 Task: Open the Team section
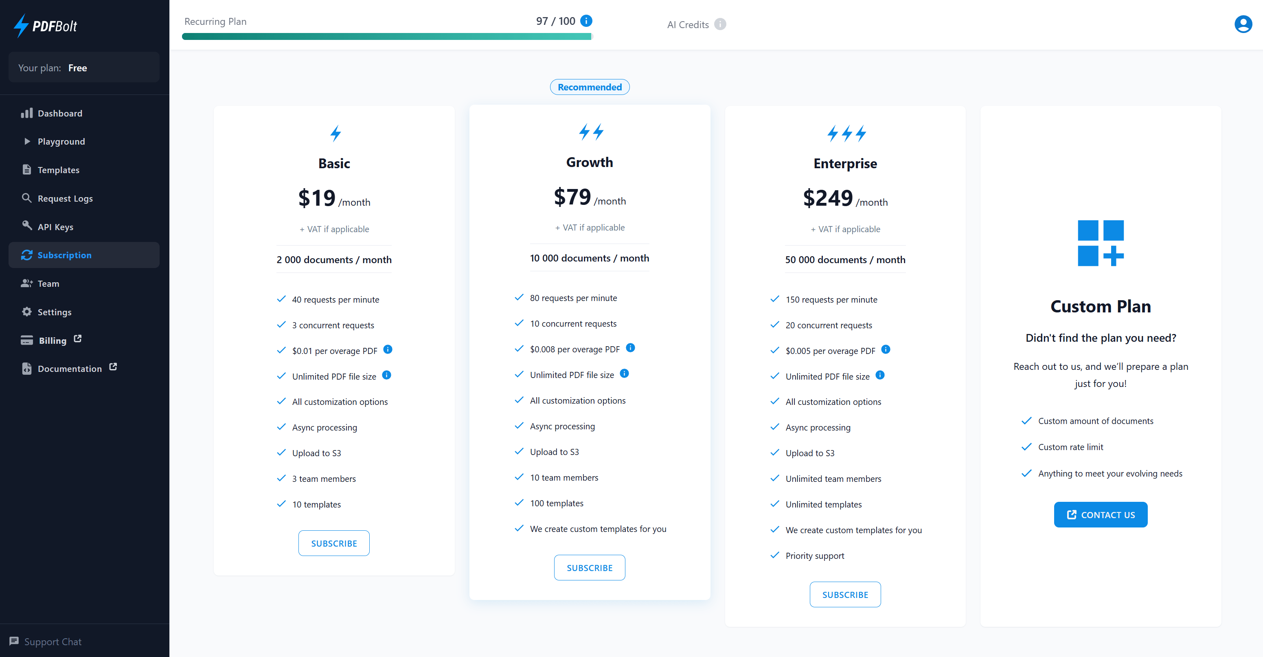point(48,283)
